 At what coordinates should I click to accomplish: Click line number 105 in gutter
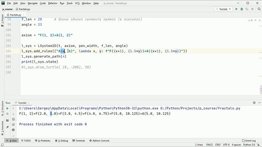point(8,56)
